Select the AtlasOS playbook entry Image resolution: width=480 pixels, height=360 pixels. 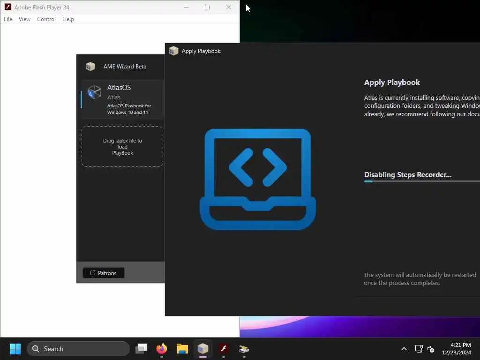pos(122,99)
